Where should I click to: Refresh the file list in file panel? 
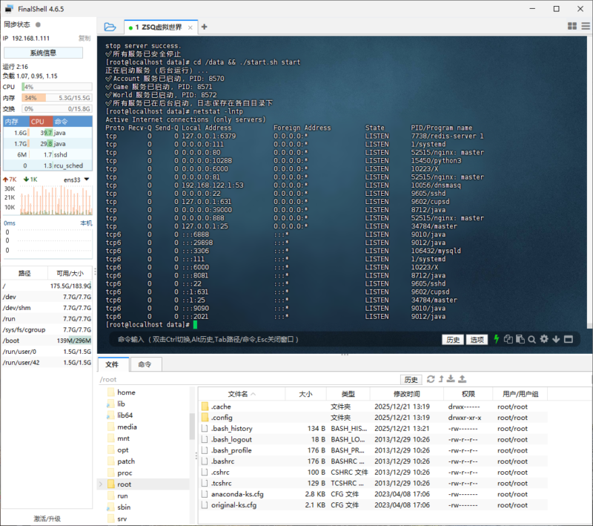431,379
